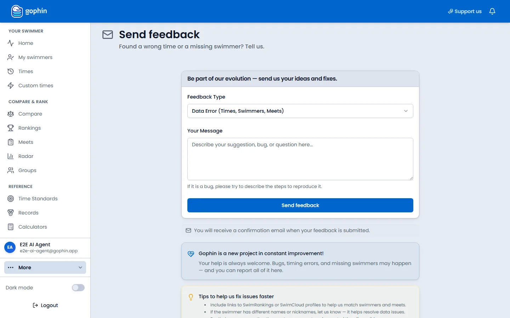Click the Compare scales icon
The height and width of the screenshot is (318, 510).
point(11,114)
